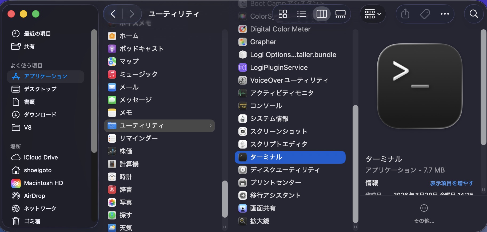Viewport: 487px width, 232px height.
Task: Select the リマインダー app
Action: 159,138
